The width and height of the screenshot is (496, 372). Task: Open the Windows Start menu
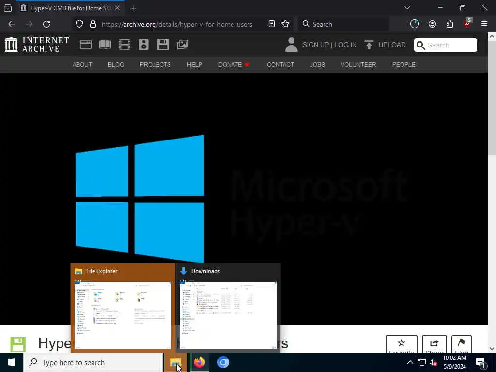[x=12, y=362]
